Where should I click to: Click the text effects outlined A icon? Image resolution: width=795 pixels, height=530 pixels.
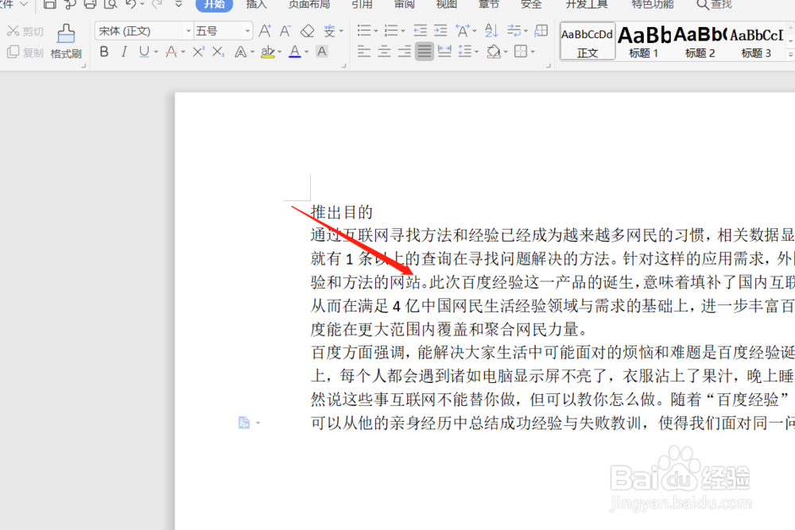241,52
